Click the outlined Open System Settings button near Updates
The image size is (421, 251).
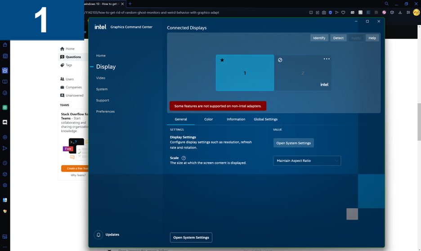coord(191,238)
